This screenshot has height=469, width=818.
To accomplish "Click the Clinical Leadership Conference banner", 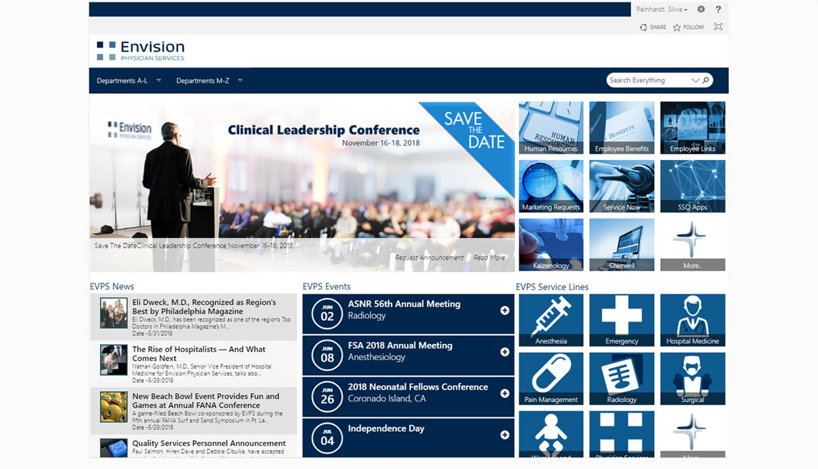I will tap(302, 186).
